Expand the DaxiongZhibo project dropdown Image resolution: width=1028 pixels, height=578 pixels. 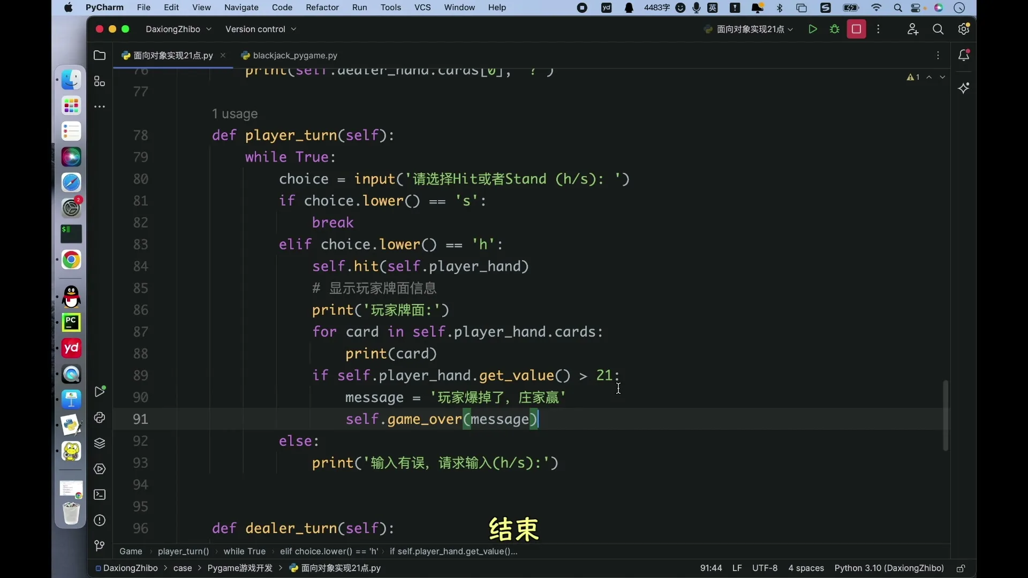179,29
